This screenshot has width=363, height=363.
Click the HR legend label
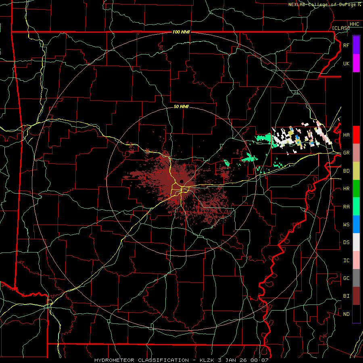pos(346,189)
